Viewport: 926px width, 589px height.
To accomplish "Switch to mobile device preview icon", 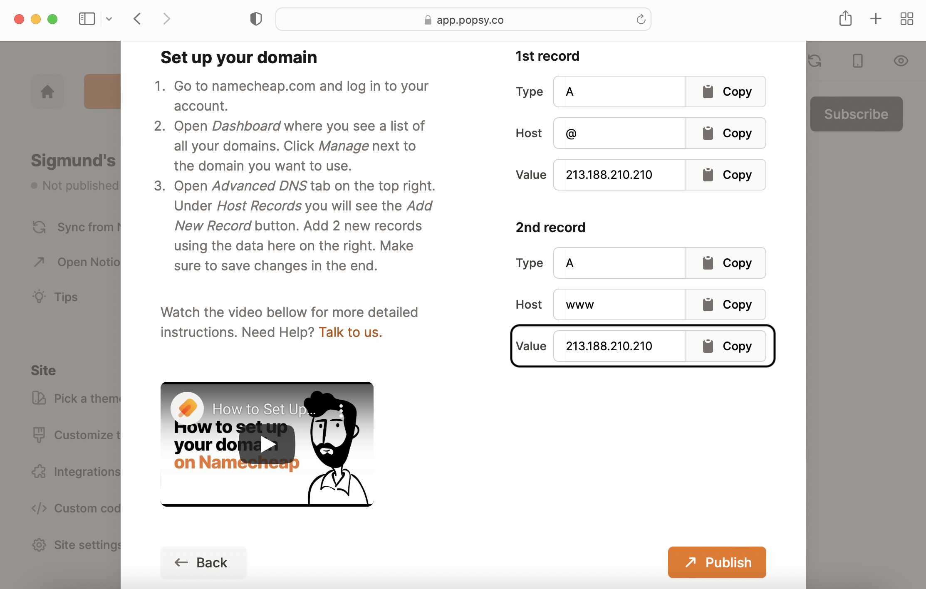I will click(x=857, y=61).
